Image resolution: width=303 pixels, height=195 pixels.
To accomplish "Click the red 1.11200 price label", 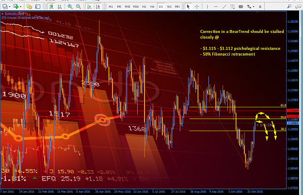I will [293, 117].
